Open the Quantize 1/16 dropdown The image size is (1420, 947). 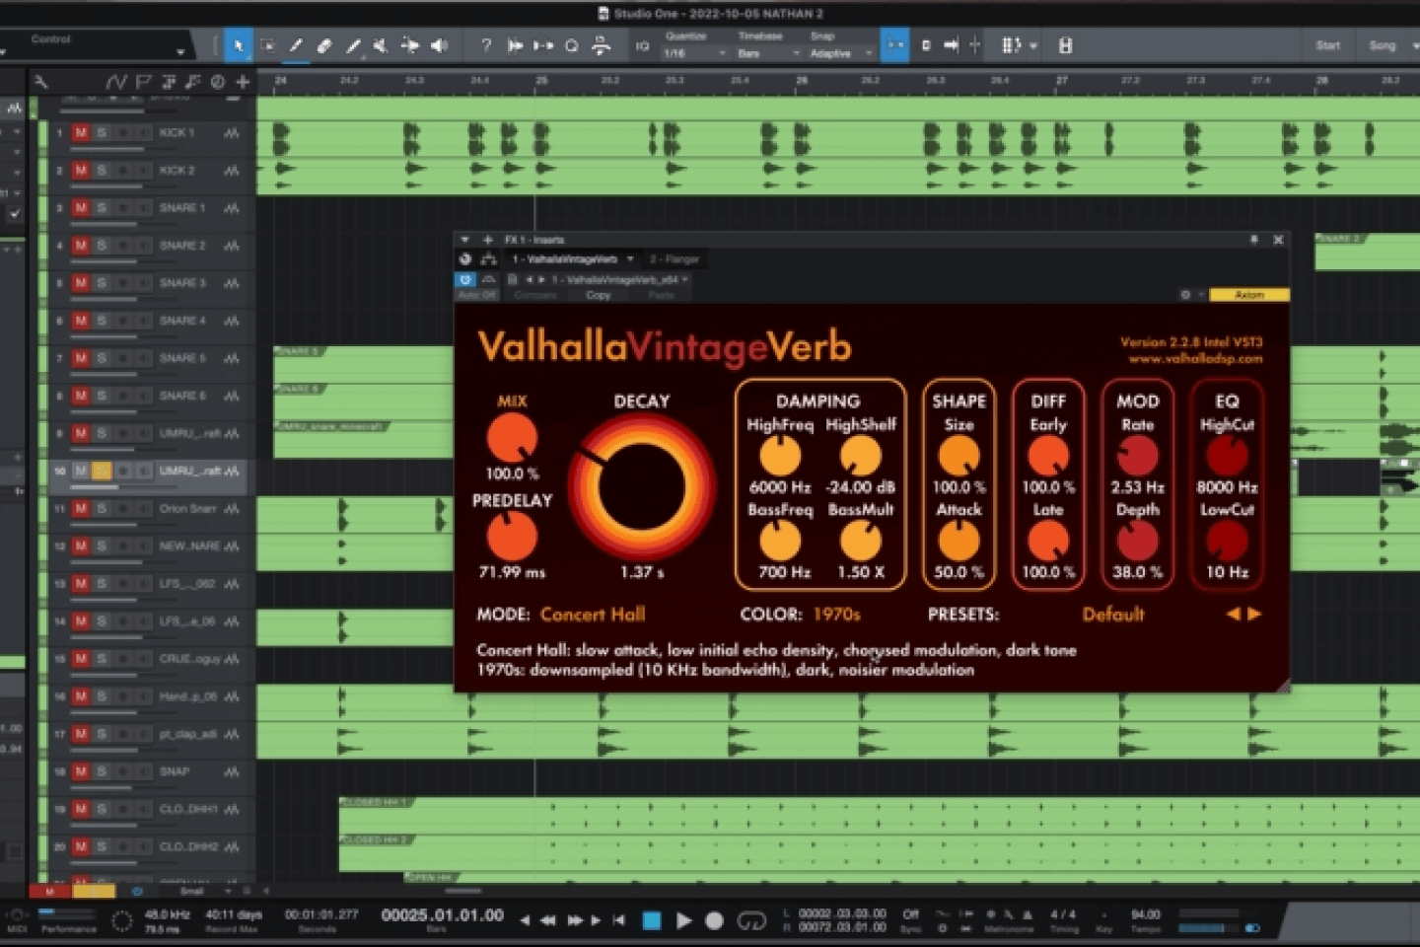click(693, 53)
